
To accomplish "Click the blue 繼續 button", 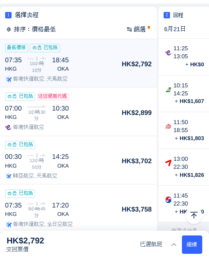I will pyautogui.click(x=192, y=245).
